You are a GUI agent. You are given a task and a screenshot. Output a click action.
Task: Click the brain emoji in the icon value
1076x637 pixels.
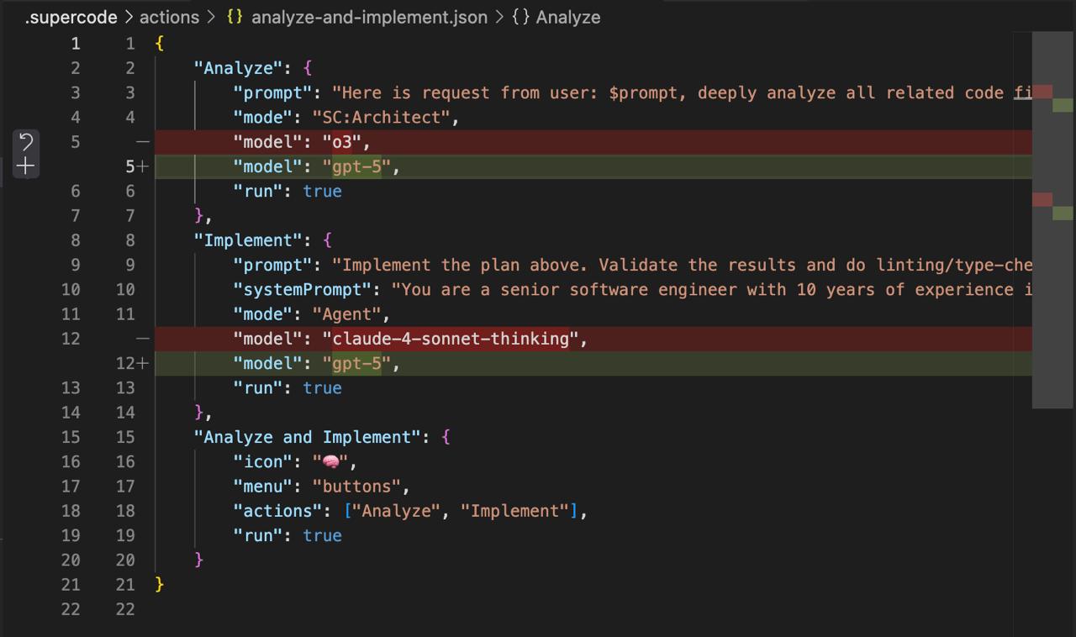331,461
